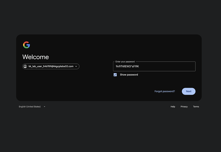Image resolution: width=221 pixels, height=152 pixels.
Task: Open the Privacy link in footer
Action: tap(184, 107)
